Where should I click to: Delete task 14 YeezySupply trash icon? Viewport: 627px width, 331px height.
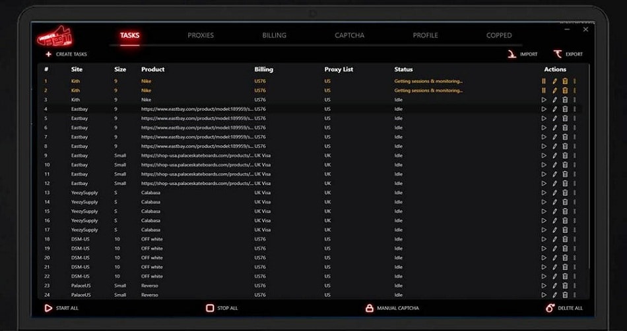coord(565,202)
